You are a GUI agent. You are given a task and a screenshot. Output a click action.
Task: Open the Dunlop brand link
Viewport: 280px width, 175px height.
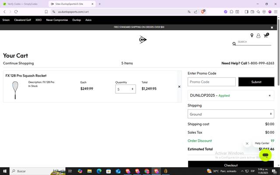77,20
